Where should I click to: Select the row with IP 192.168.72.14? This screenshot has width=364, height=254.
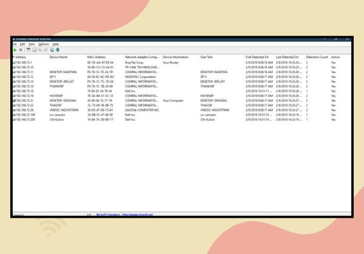click(181, 86)
